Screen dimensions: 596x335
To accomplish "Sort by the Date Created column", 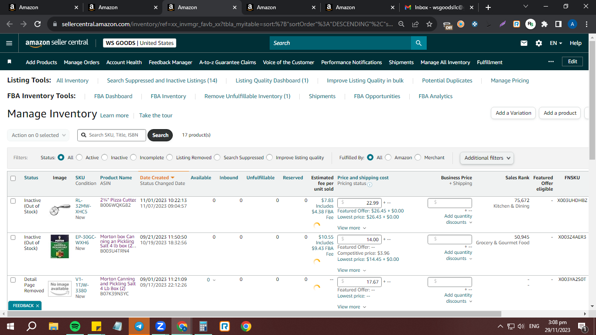I will pos(157,178).
